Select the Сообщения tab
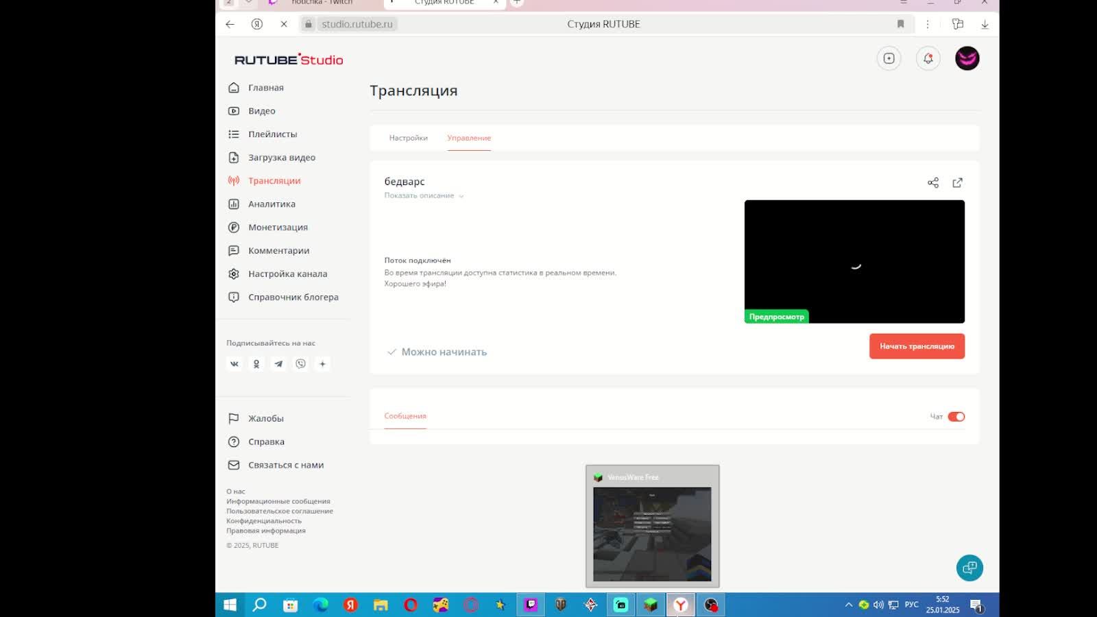 pyautogui.click(x=405, y=416)
